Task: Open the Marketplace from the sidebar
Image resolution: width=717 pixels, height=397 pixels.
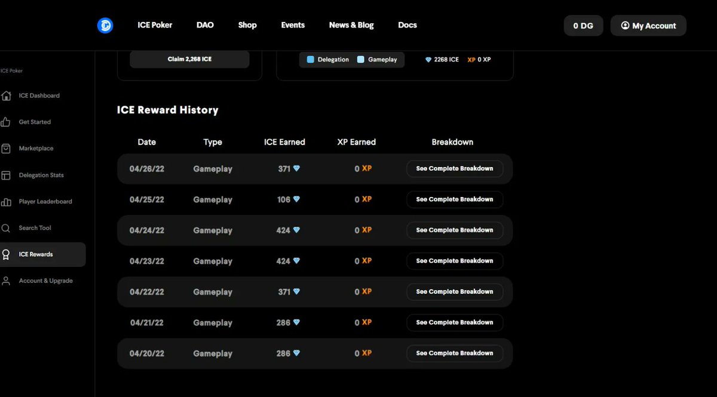Action: tap(7, 148)
